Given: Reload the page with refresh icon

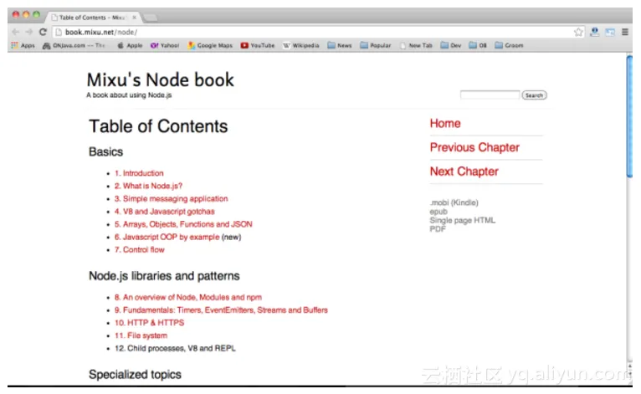Looking at the screenshot, I should [43, 32].
